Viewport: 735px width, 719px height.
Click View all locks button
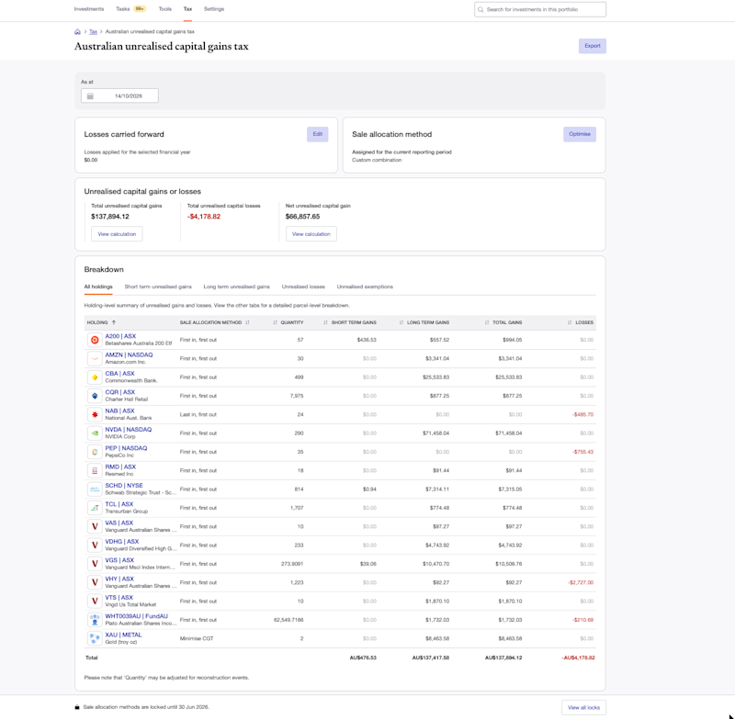tap(583, 707)
